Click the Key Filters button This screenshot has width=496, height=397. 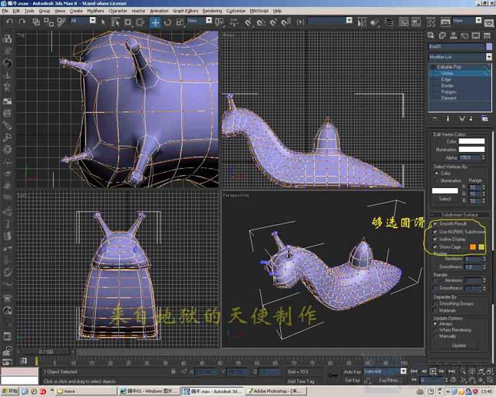point(388,380)
